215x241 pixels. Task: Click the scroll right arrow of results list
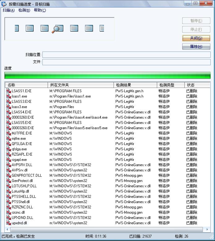click(207, 230)
